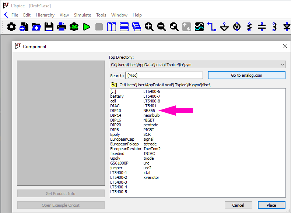Tile windows vertically

[112, 27]
